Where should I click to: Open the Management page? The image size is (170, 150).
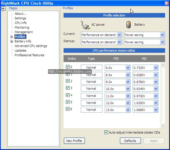tap(24, 32)
